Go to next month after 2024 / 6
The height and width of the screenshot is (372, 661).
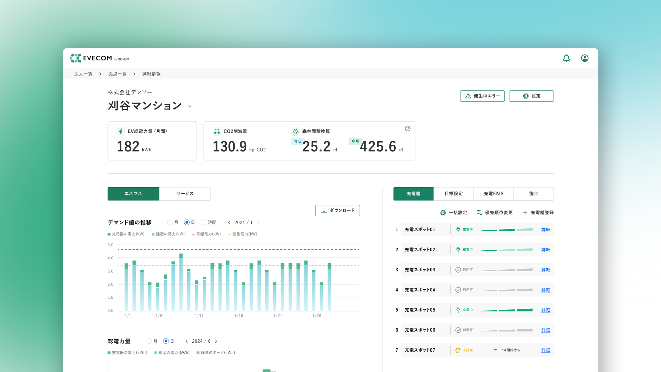[216, 341]
